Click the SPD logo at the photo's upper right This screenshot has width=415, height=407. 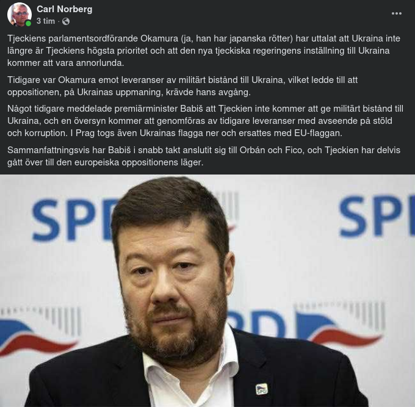[377, 215]
